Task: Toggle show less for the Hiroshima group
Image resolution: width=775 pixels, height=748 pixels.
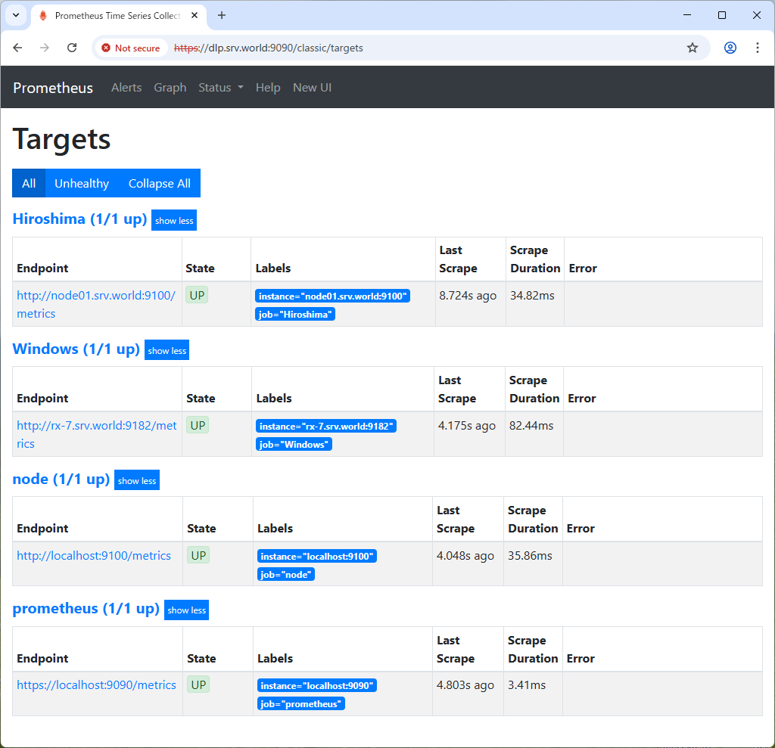Action: [x=173, y=220]
